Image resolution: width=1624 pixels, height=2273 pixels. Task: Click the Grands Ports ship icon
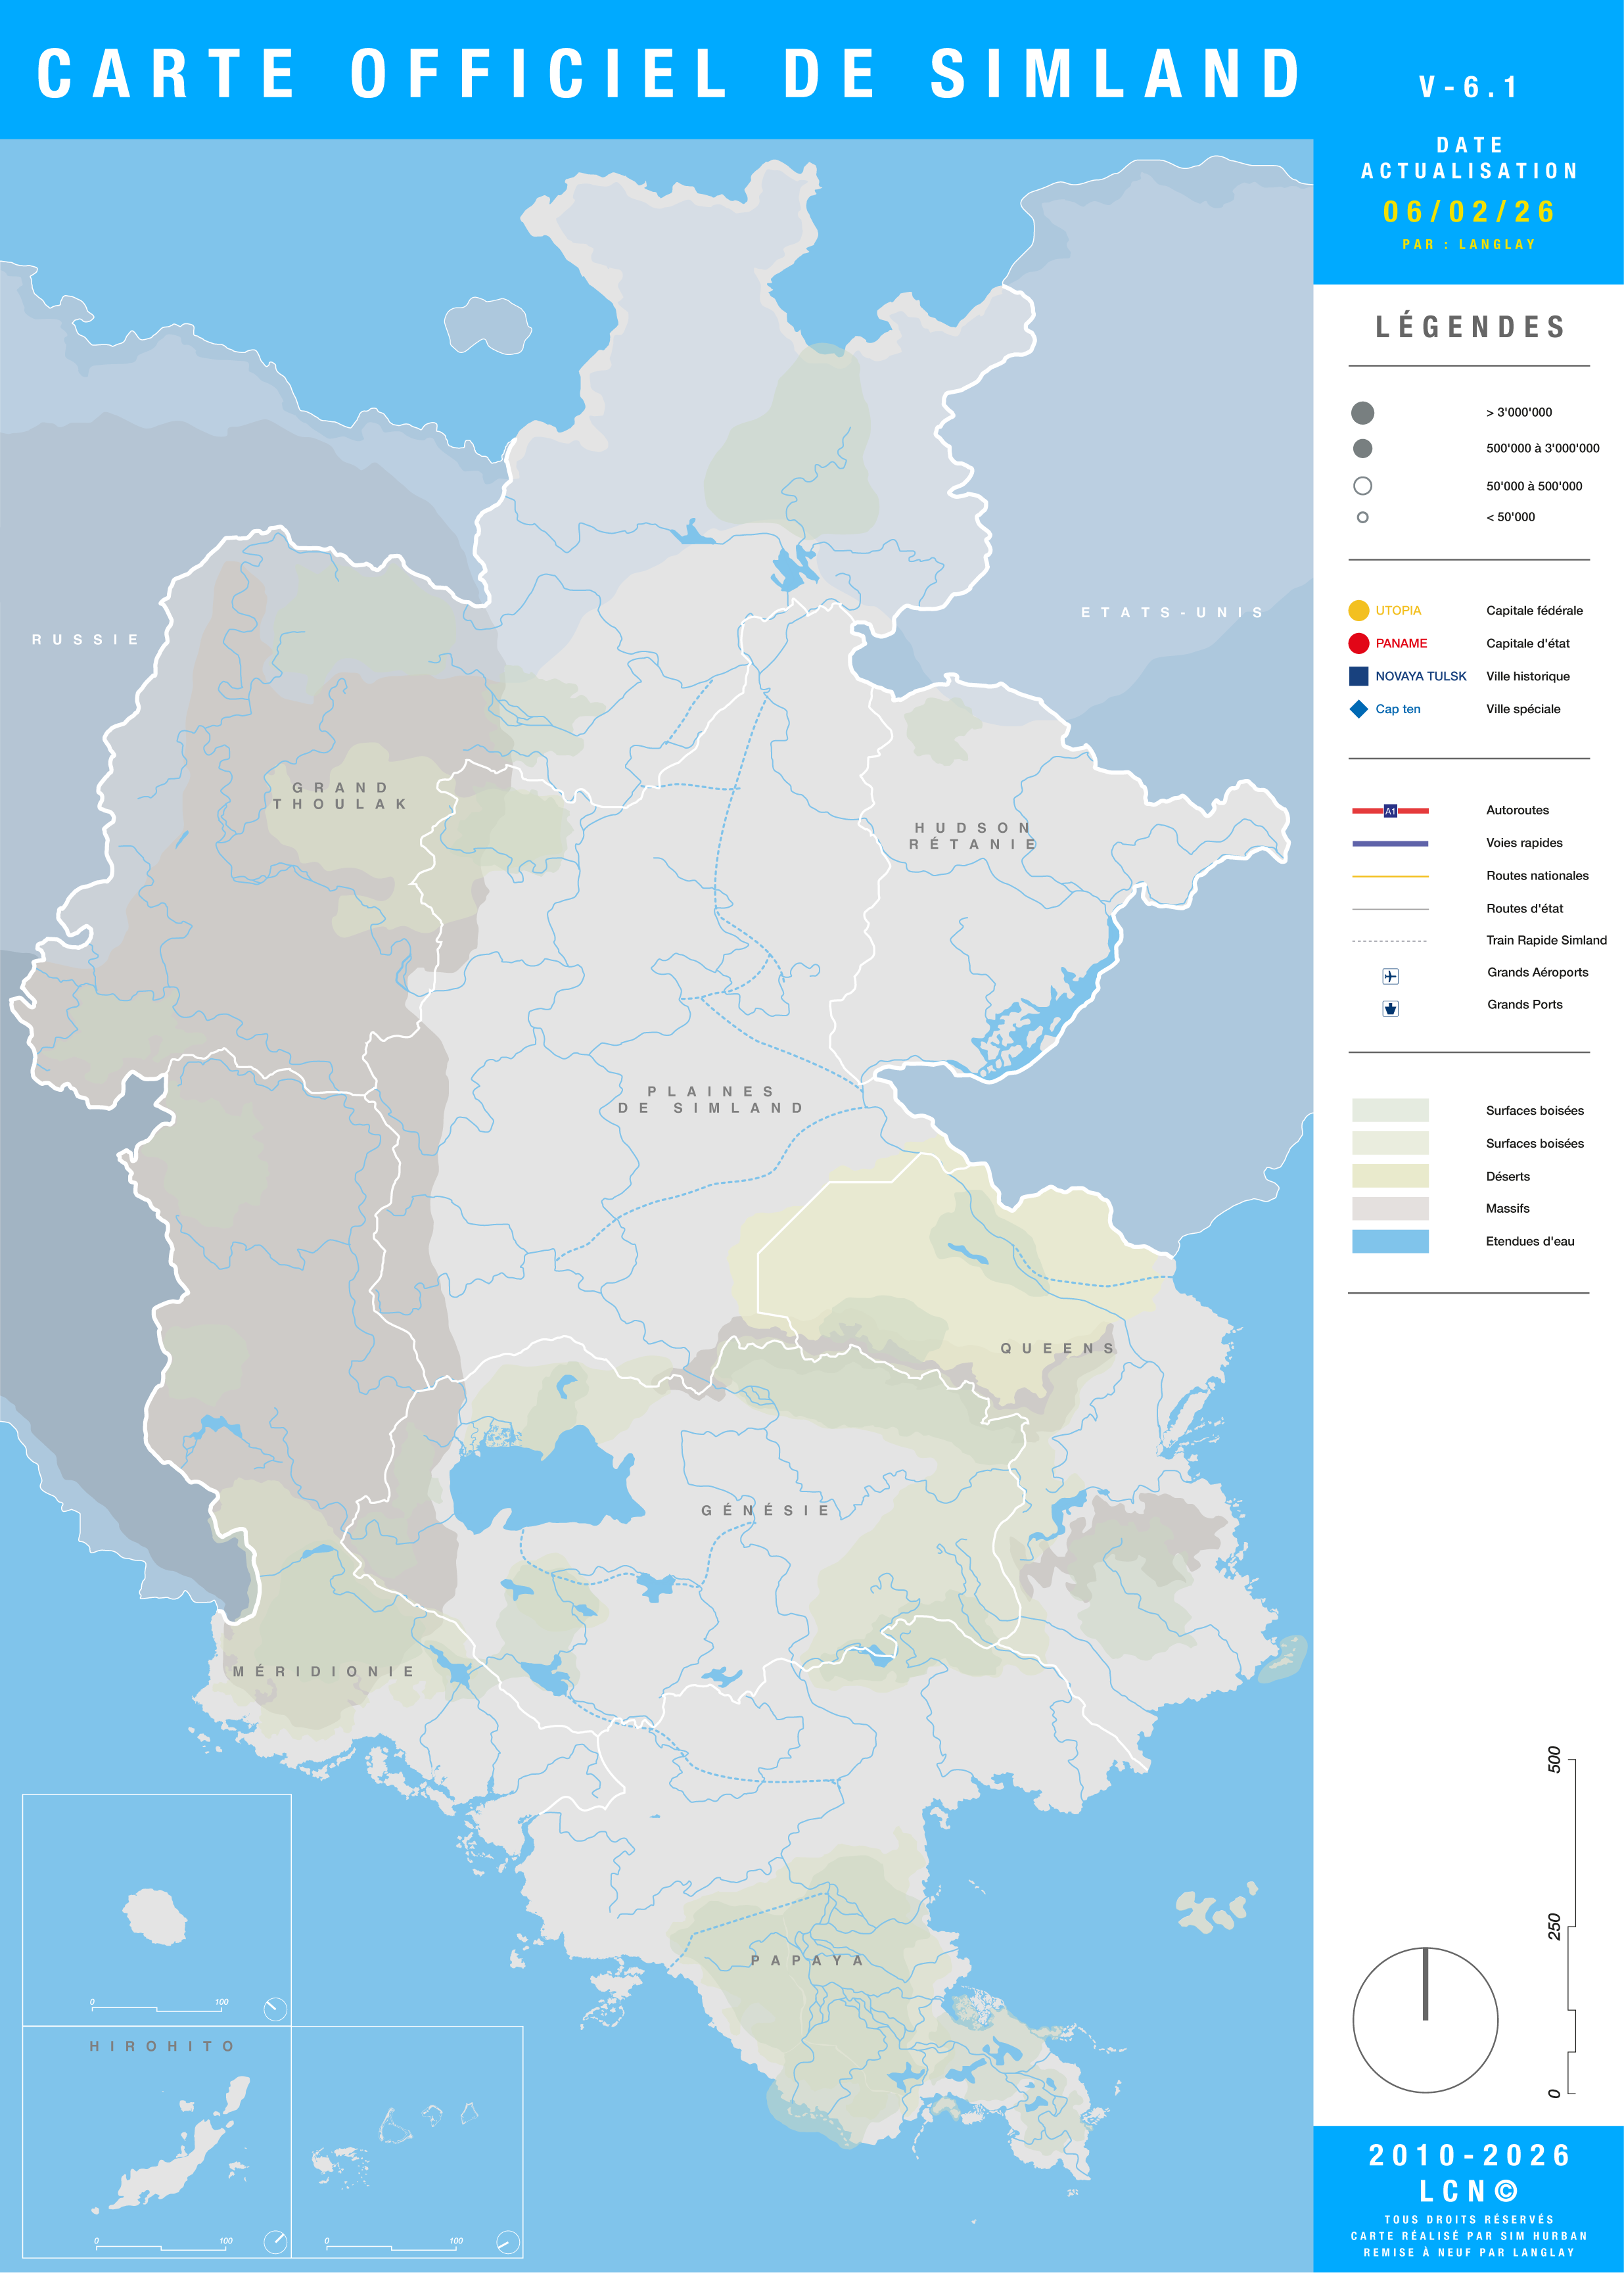tap(1390, 1008)
